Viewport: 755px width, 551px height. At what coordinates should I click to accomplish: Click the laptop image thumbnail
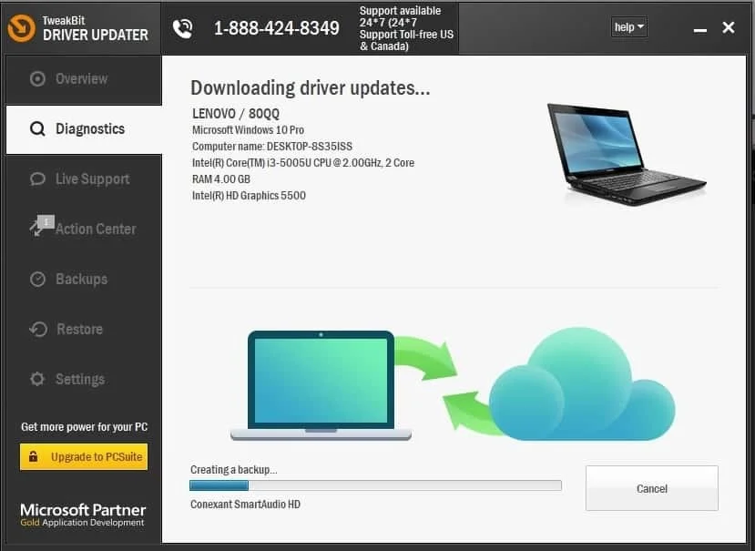[x=626, y=153]
